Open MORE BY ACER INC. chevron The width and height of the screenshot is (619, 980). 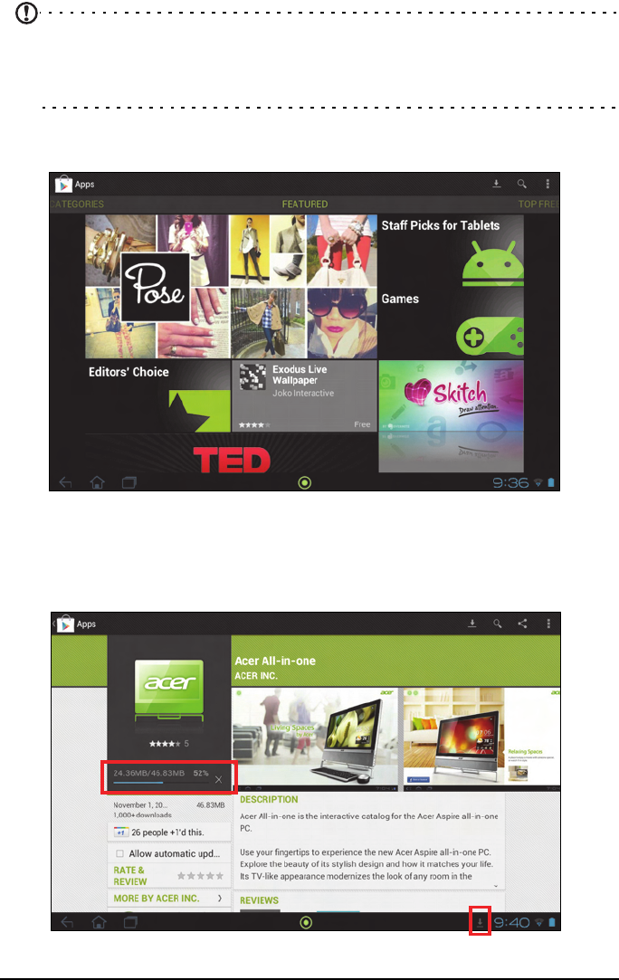pyautogui.click(x=220, y=899)
